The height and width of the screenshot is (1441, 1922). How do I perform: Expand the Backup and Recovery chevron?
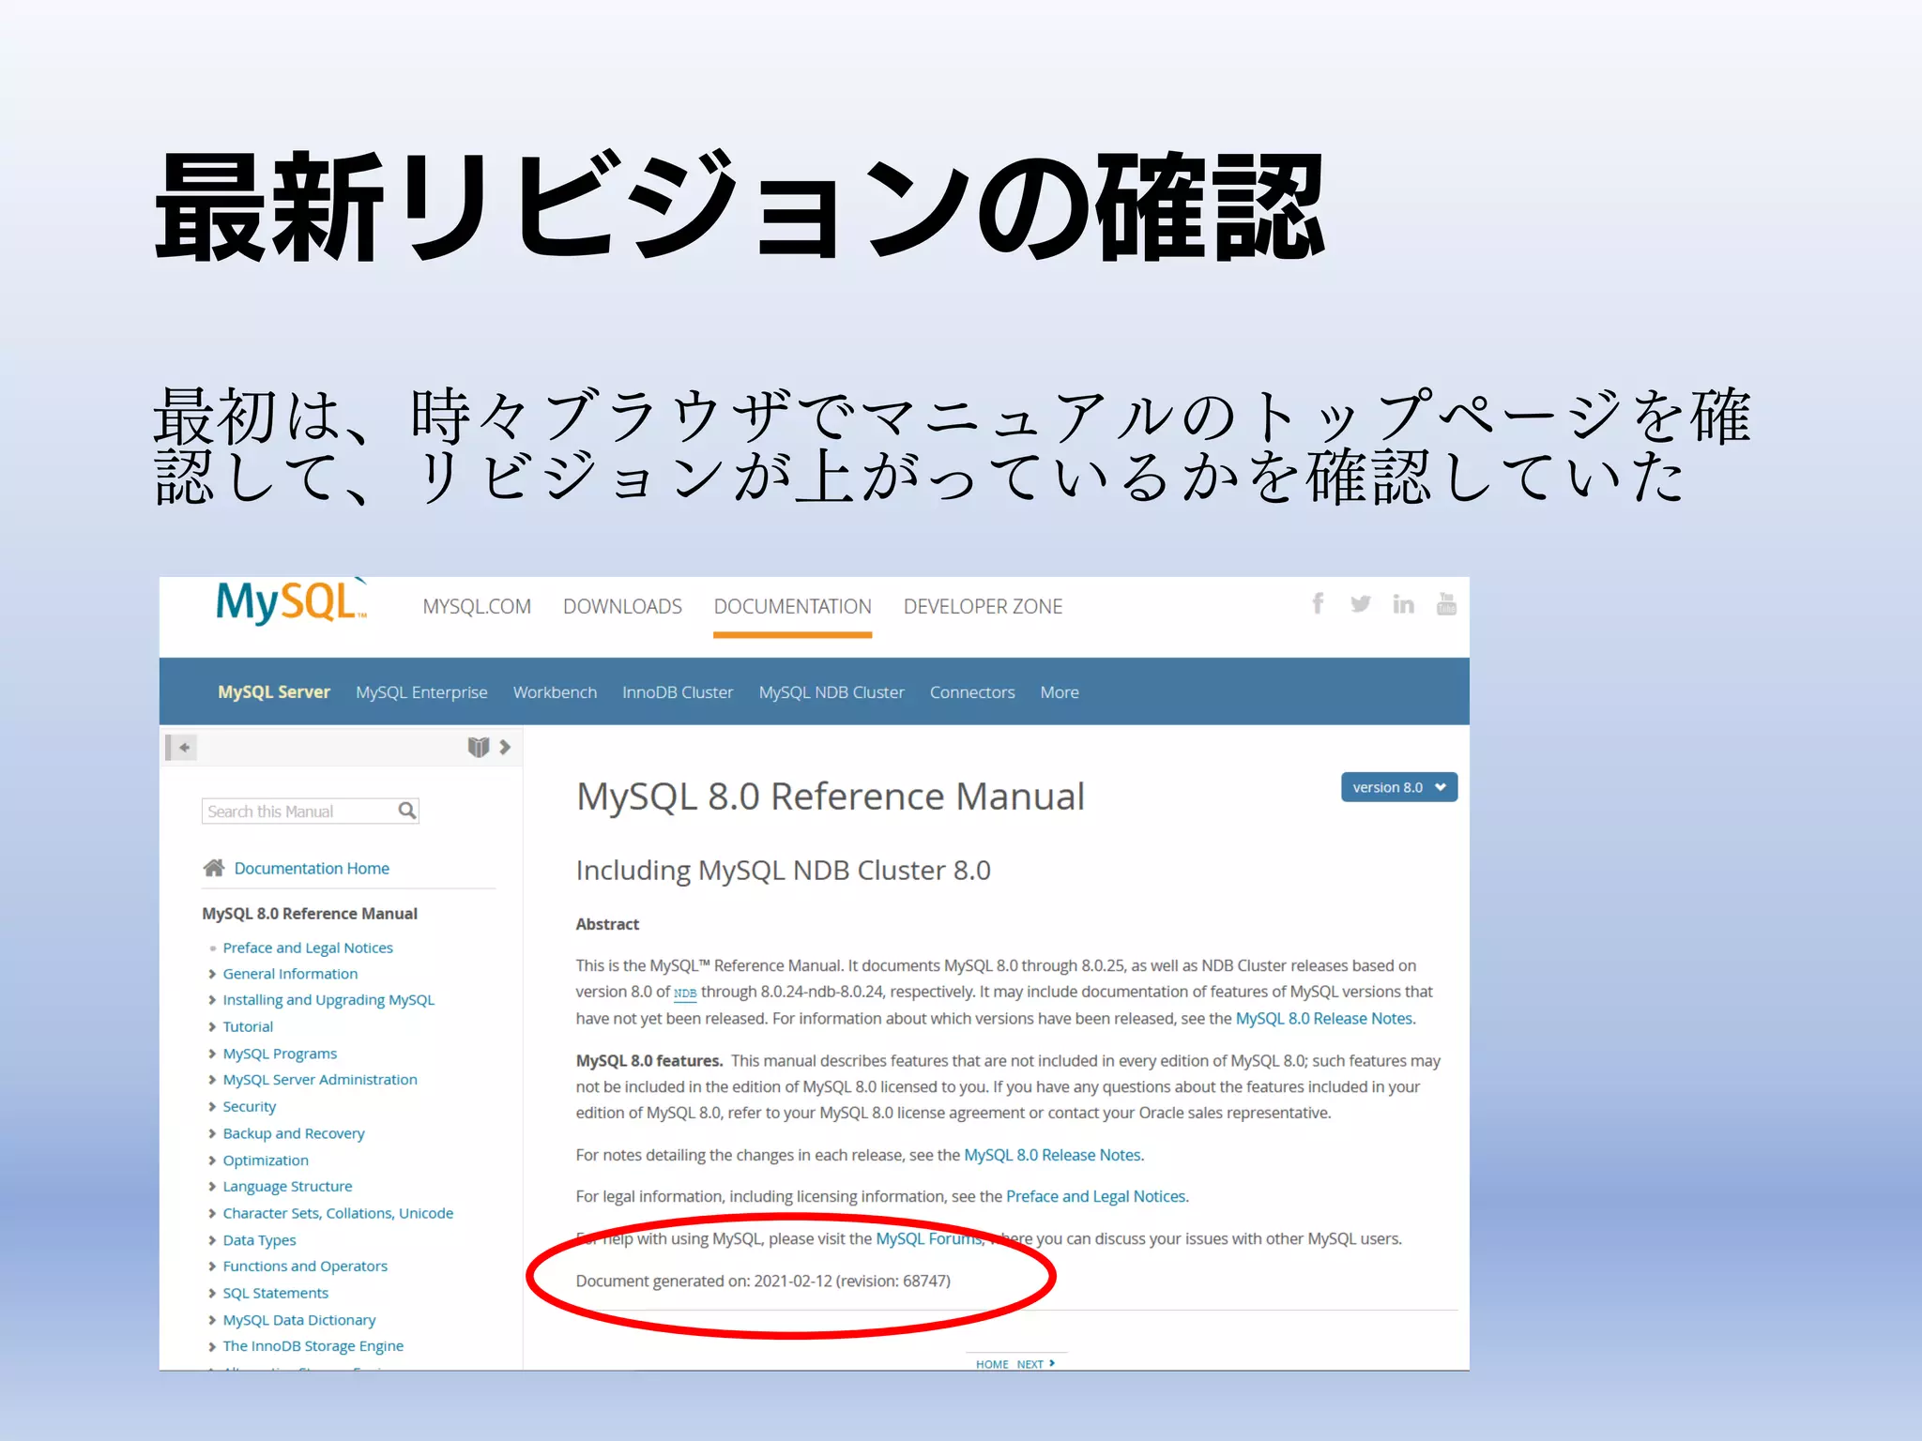pos(212,1133)
